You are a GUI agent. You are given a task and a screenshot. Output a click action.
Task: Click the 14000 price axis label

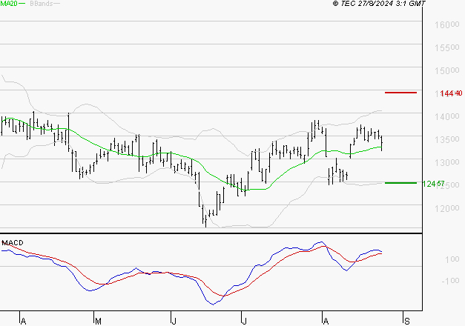pos(447,117)
